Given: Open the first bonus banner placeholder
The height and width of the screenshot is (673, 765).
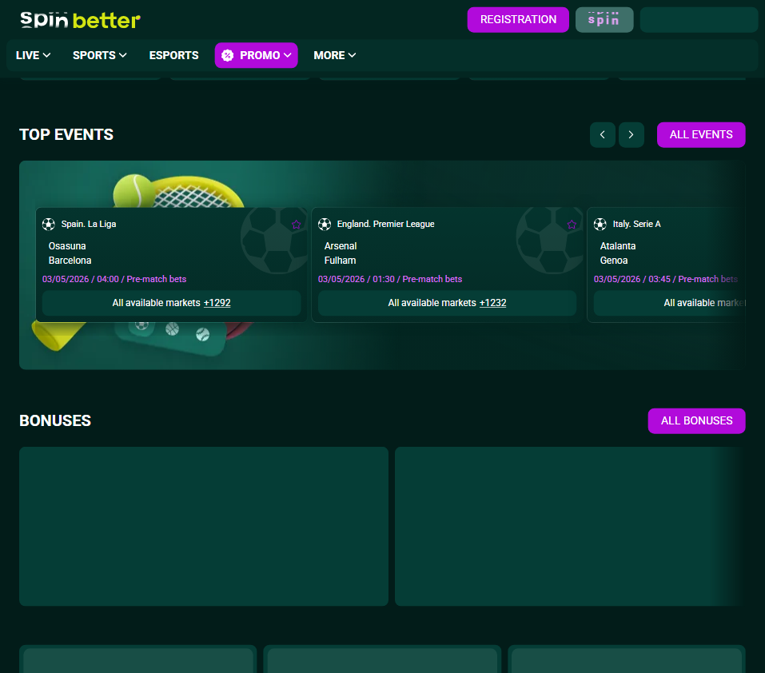Looking at the screenshot, I should pos(204,526).
